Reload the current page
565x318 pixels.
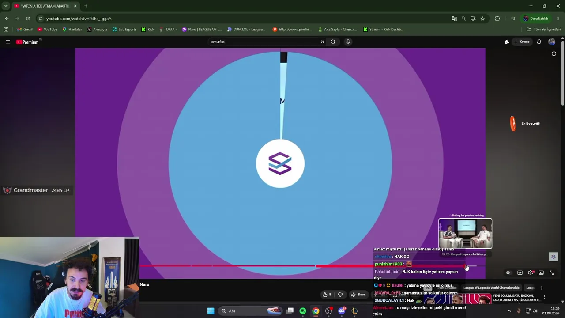28,19
